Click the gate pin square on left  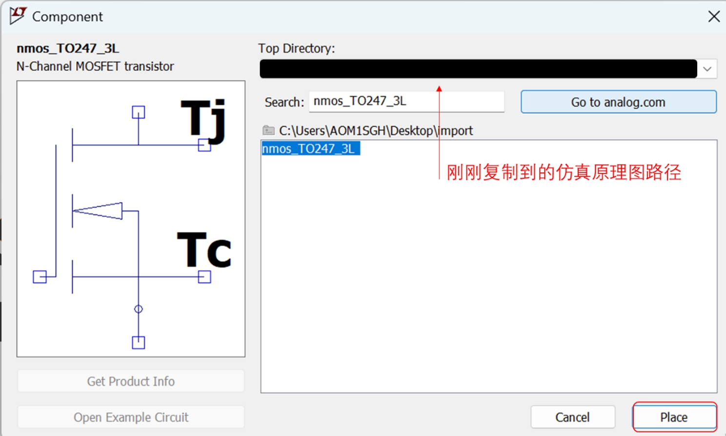[x=40, y=277]
